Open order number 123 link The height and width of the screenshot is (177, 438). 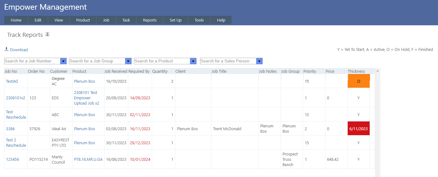(33, 98)
